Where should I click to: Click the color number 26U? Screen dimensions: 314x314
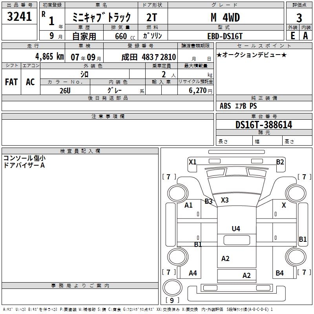(x=65, y=91)
